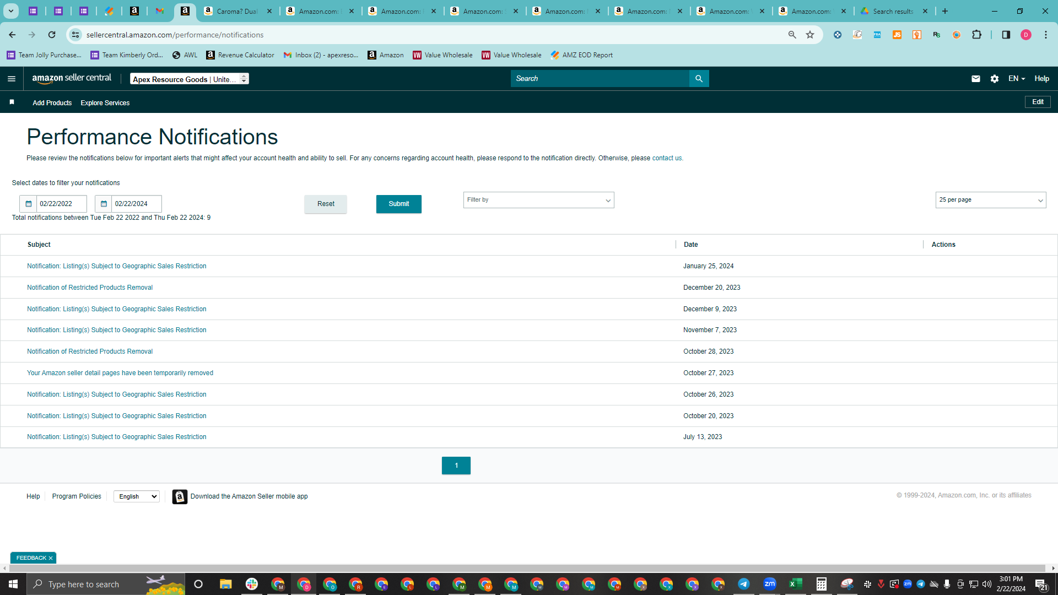The width and height of the screenshot is (1058, 595).
Task: Click the horizontal scrollbar at page bottom
Action: pyautogui.click(x=526, y=568)
